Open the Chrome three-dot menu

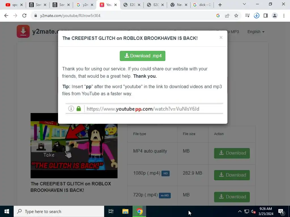coord(284,16)
